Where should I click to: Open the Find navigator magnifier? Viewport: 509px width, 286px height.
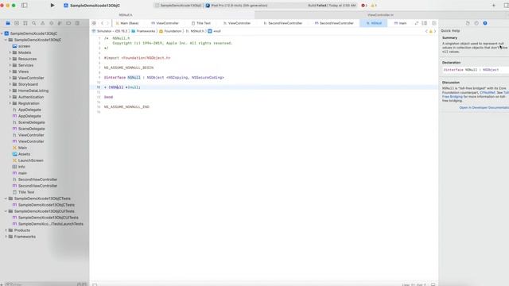click(x=33, y=23)
